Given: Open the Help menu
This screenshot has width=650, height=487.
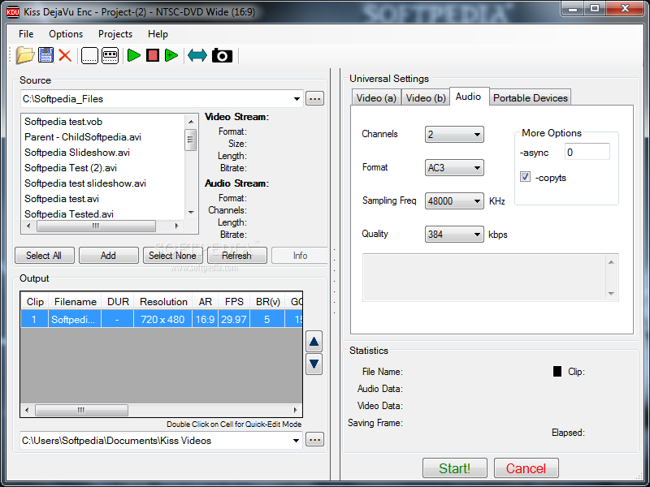Looking at the screenshot, I should coord(158,34).
